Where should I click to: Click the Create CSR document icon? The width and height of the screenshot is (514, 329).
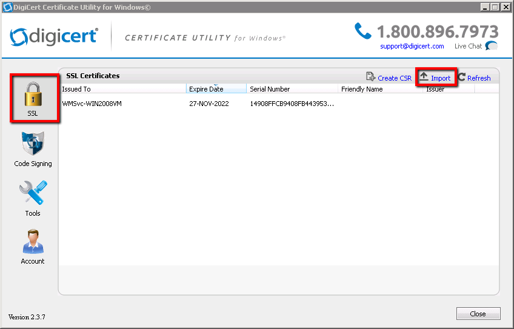click(x=370, y=78)
